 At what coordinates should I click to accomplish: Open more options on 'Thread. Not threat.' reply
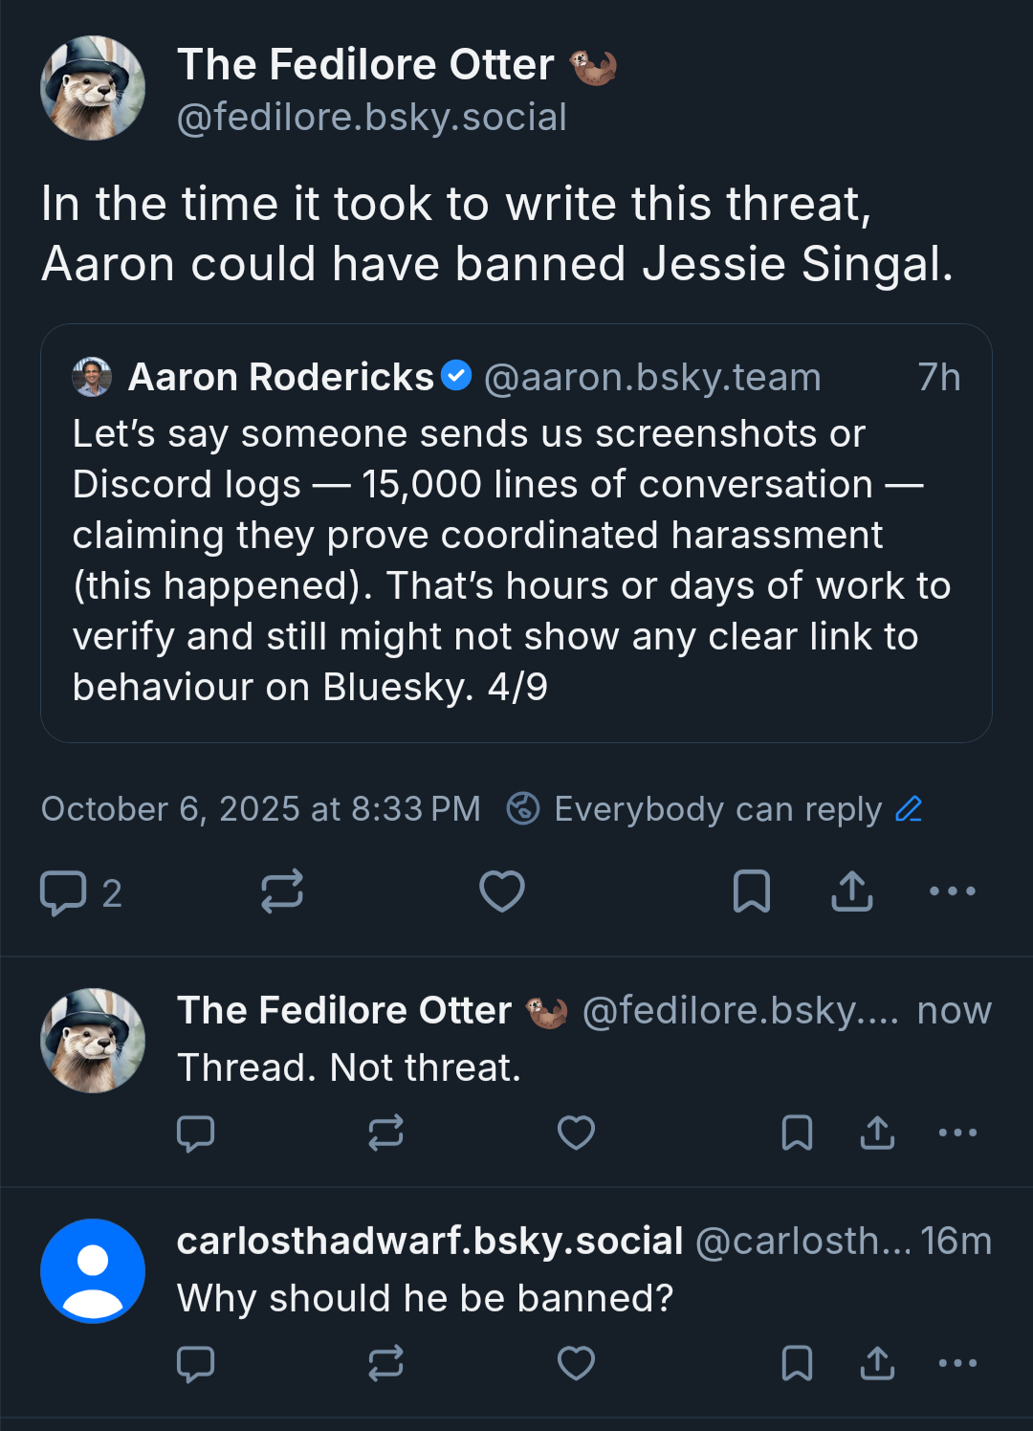click(x=957, y=1133)
